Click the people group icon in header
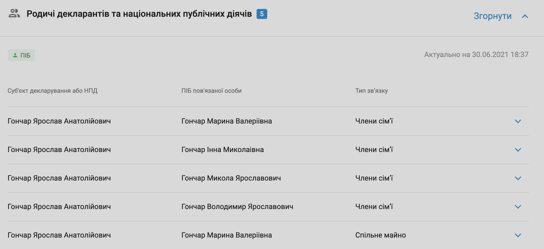544x249 pixels. click(x=14, y=14)
